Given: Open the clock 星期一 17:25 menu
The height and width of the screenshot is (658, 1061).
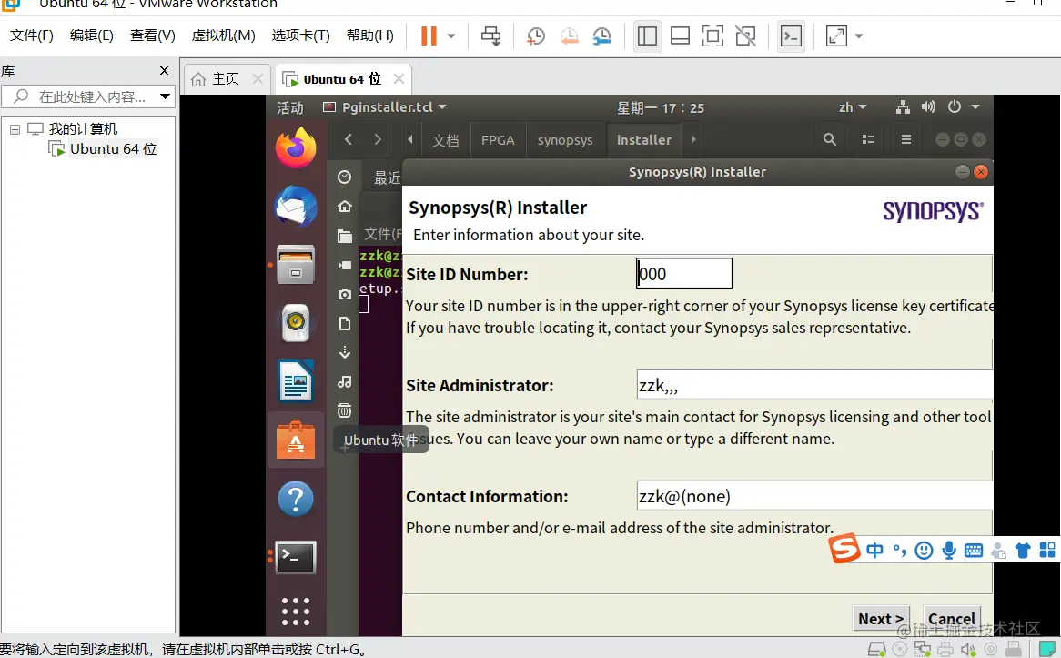Looking at the screenshot, I should point(661,107).
